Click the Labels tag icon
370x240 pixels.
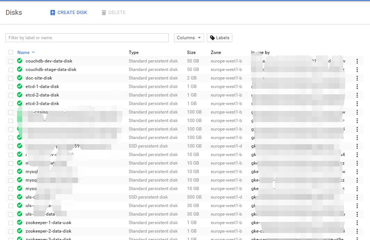point(212,37)
